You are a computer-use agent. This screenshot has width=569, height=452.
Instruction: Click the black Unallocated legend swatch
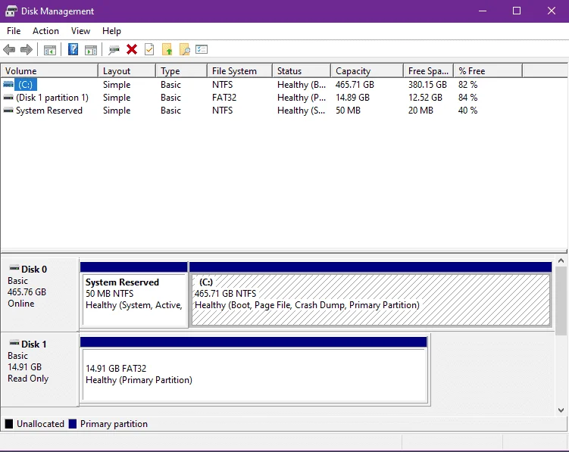tap(9, 424)
